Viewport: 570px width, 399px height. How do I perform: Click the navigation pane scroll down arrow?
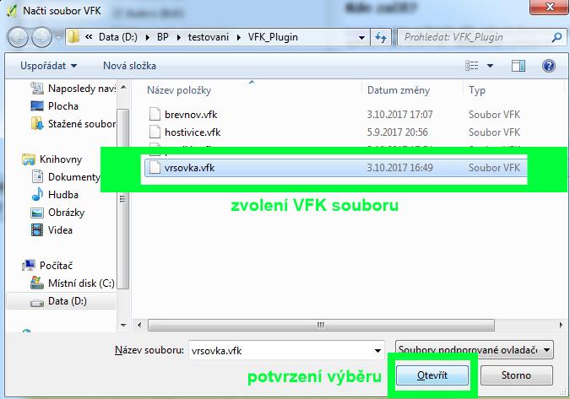pos(123,325)
